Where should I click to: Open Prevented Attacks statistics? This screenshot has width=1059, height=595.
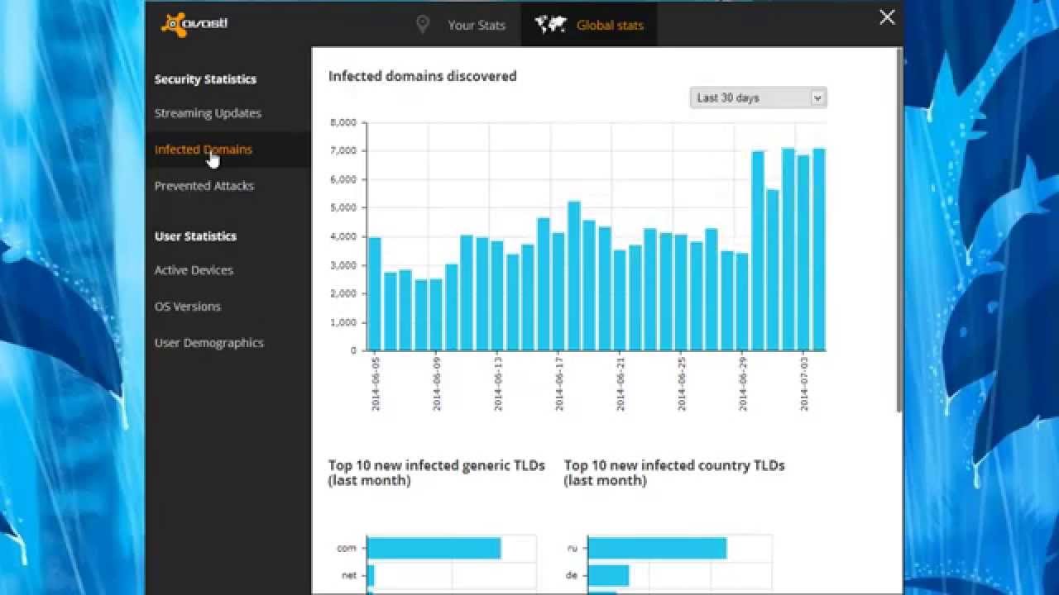point(204,186)
